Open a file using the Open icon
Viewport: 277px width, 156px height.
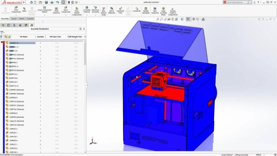(x=41, y=2)
